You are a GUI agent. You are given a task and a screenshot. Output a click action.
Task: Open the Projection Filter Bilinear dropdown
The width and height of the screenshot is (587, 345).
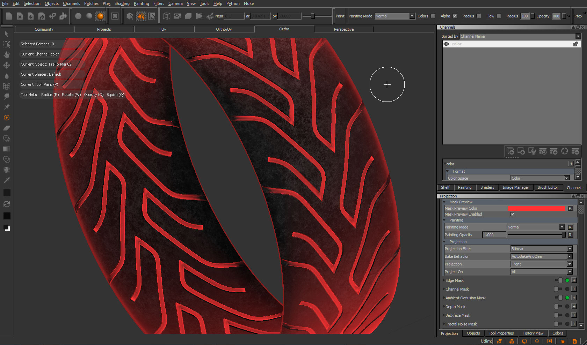542,249
